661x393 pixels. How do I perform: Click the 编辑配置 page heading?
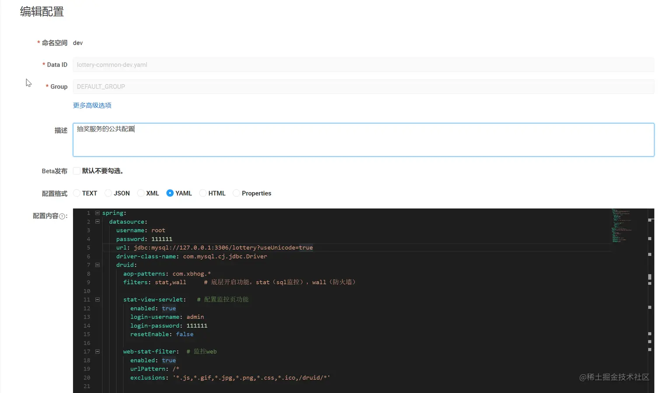click(42, 12)
